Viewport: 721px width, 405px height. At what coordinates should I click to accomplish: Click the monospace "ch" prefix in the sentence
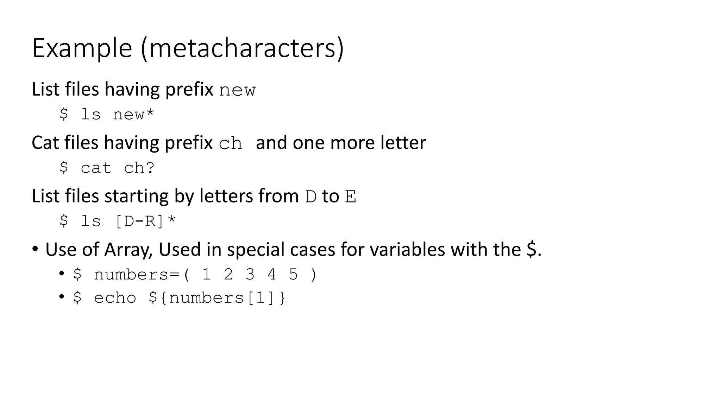(x=231, y=143)
